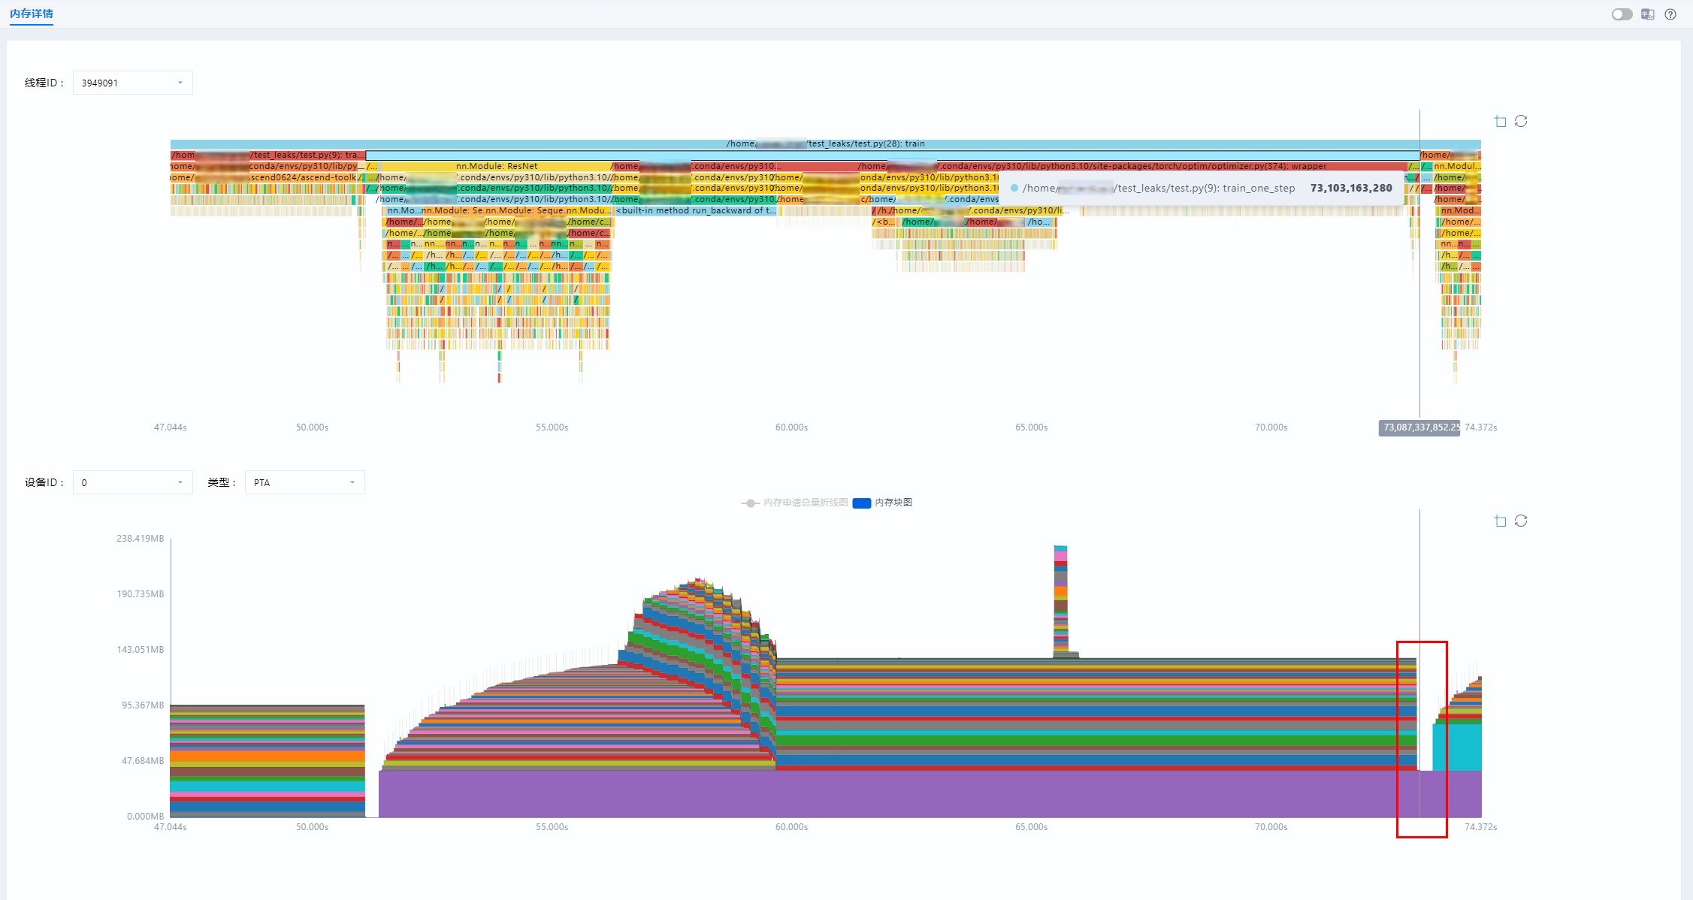Click 55.000s on flame graph time axis
The width and height of the screenshot is (1693, 900).
point(552,427)
